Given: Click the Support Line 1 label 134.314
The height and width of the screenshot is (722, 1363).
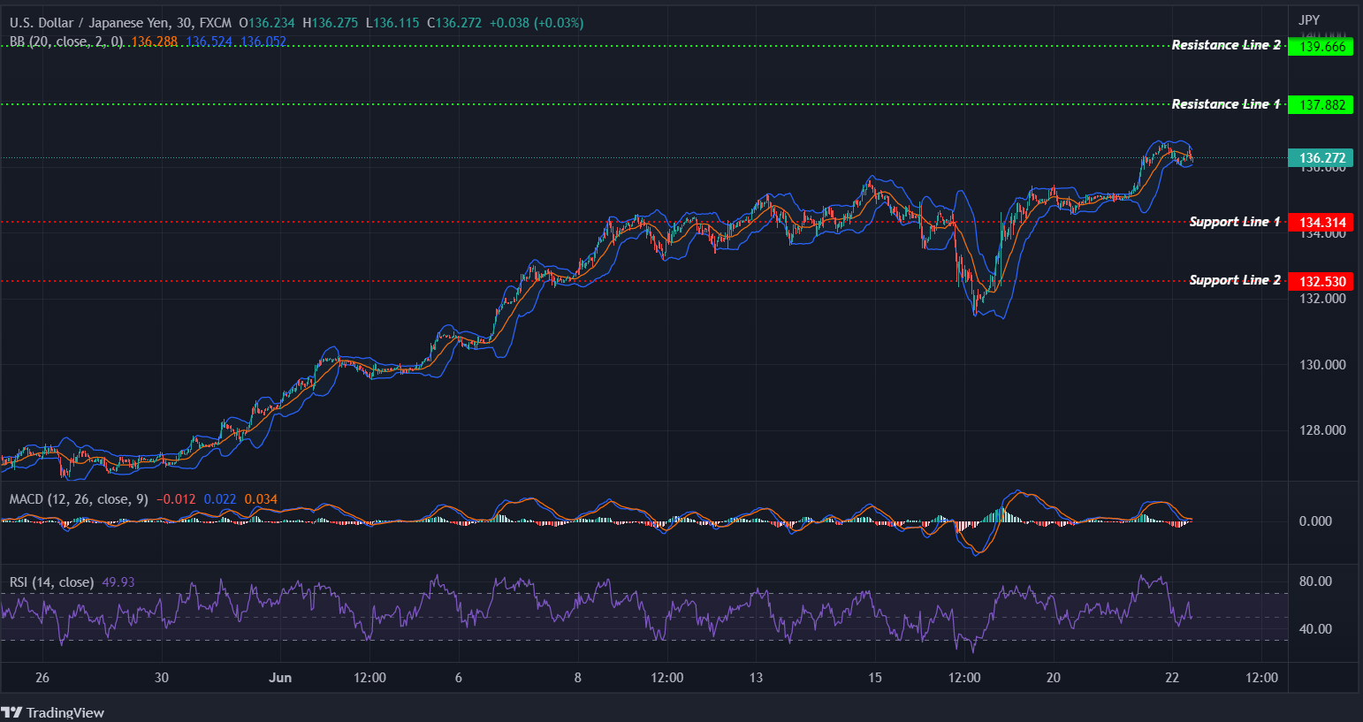Looking at the screenshot, I should (1321, 223).
